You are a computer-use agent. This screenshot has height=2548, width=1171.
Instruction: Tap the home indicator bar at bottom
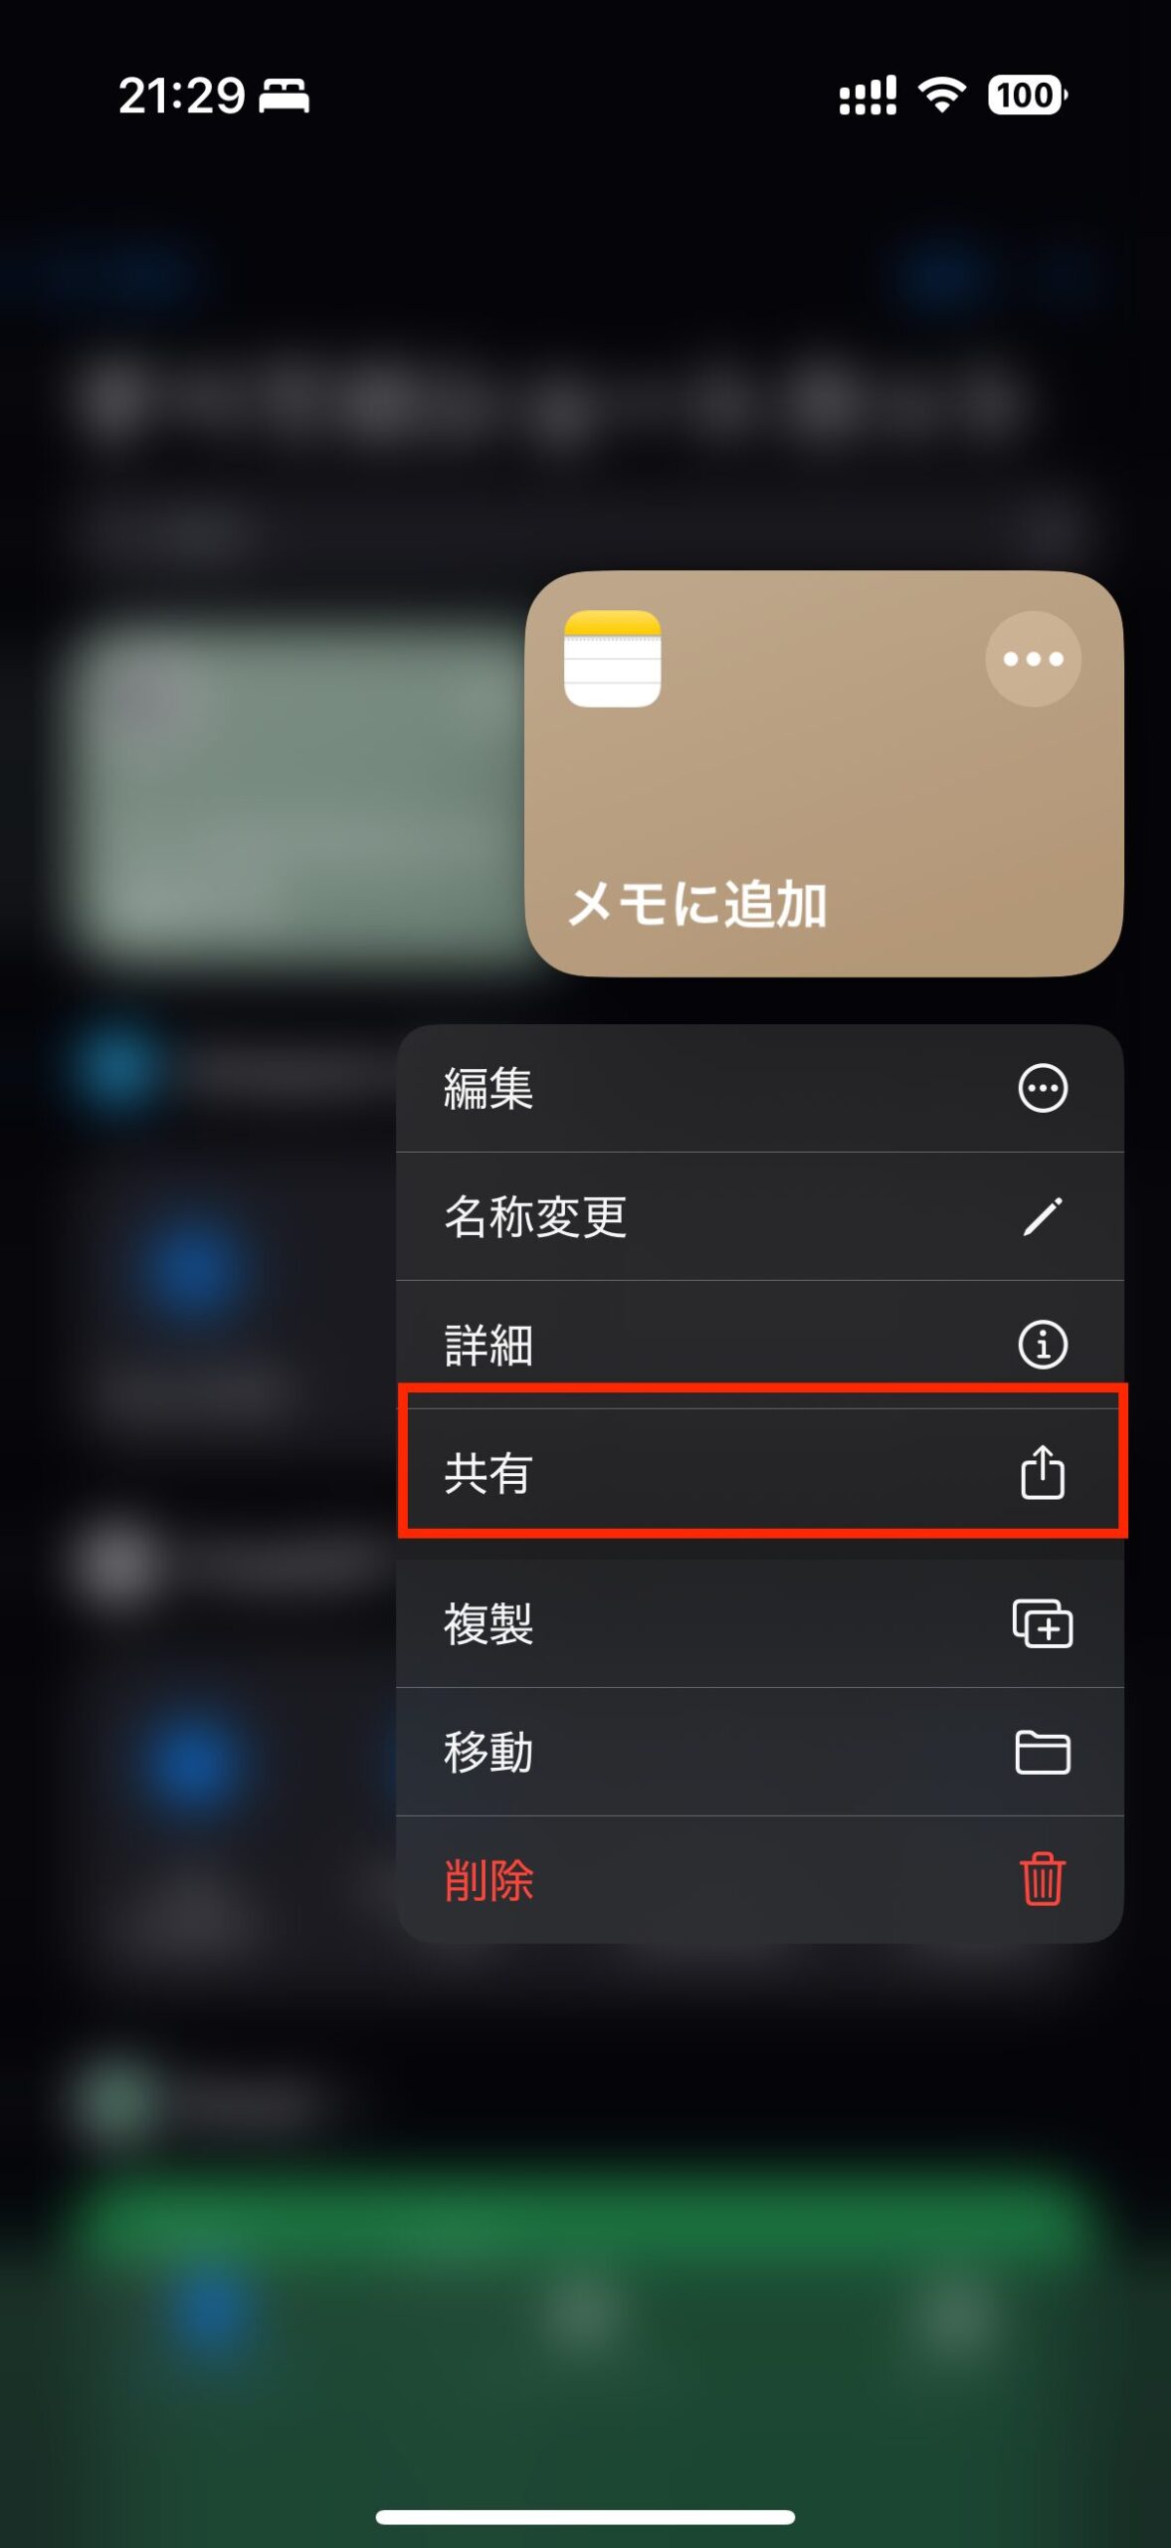pyautogui.click(x=585, y=2517)
